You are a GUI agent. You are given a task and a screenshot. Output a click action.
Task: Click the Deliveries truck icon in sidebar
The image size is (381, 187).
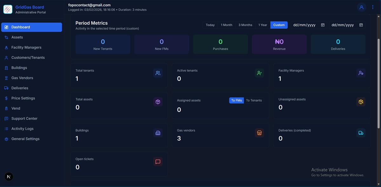coord(6,88)
